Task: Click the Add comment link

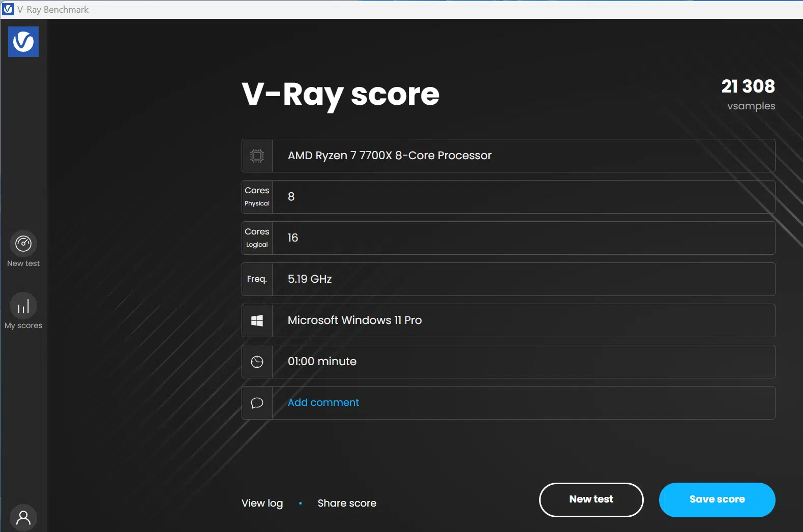Action: click(x=323, y=402)
